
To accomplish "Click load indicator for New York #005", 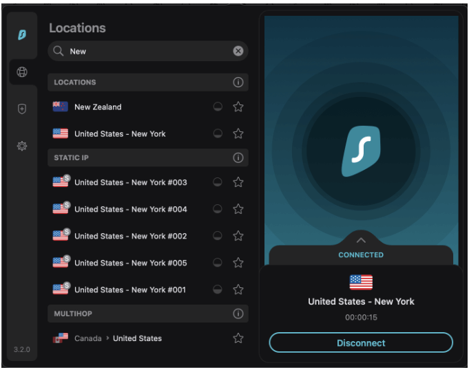I will point(218,263).
